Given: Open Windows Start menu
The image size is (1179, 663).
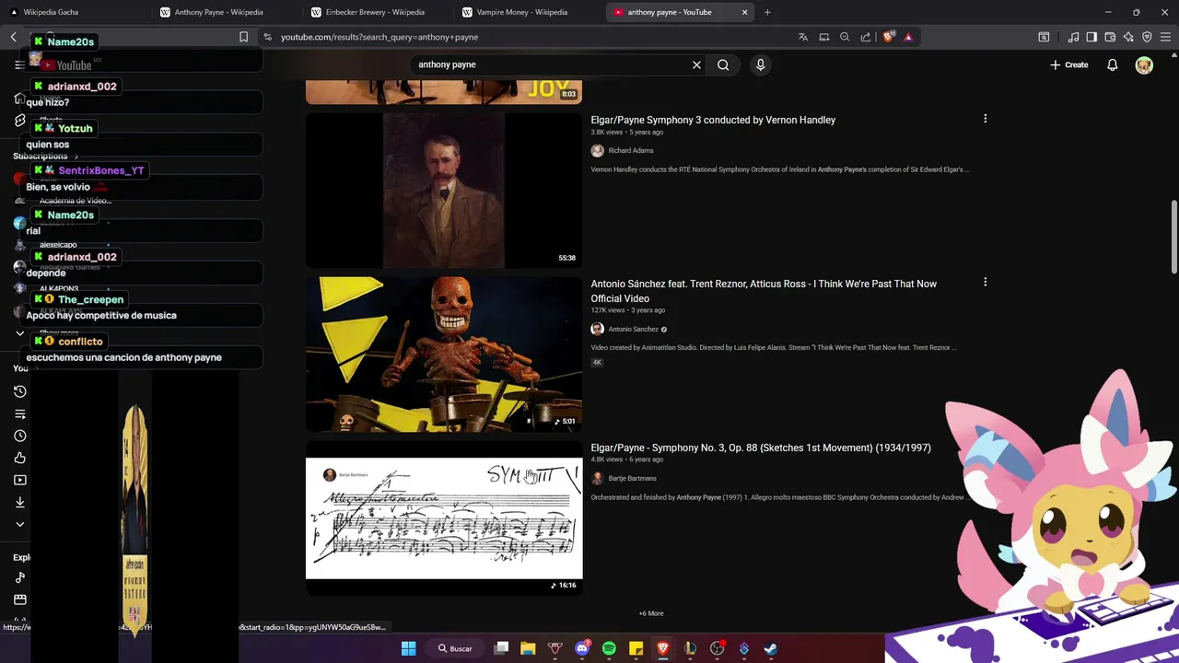Looking at the screenshot, I should coord(409,648).
